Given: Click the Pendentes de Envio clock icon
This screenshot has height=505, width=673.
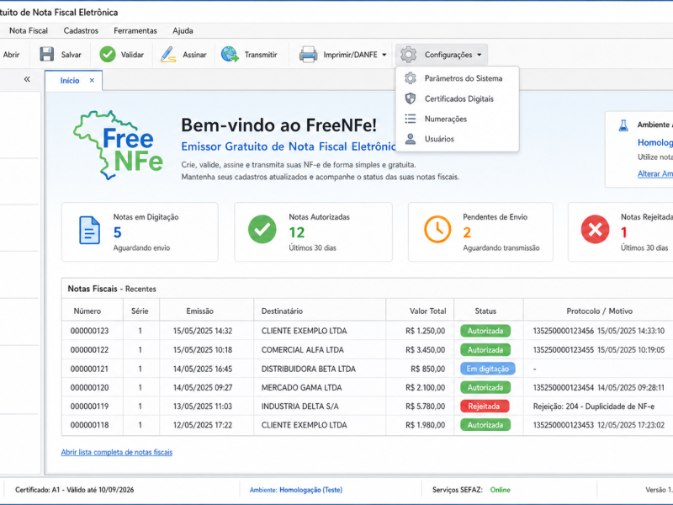Looking at the screenshot, I should click(437, 229).
